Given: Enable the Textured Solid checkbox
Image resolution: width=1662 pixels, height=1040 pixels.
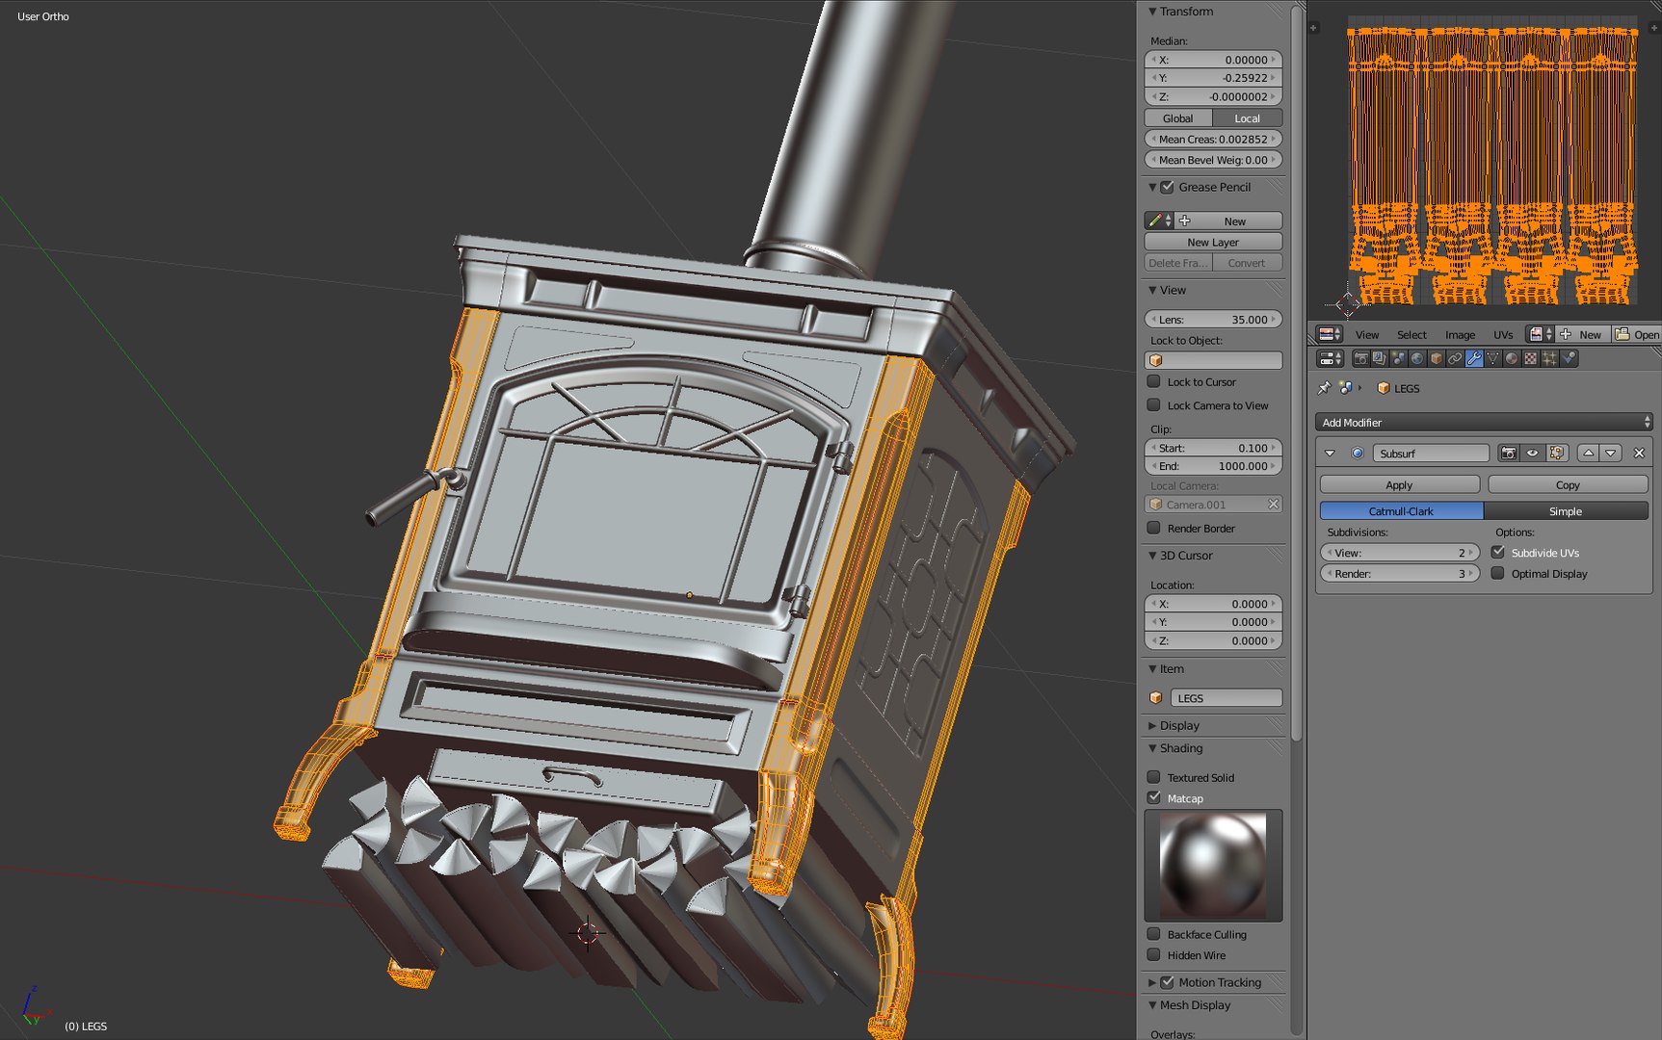Looking at the screenshot, I should (x=1153, y=777).
